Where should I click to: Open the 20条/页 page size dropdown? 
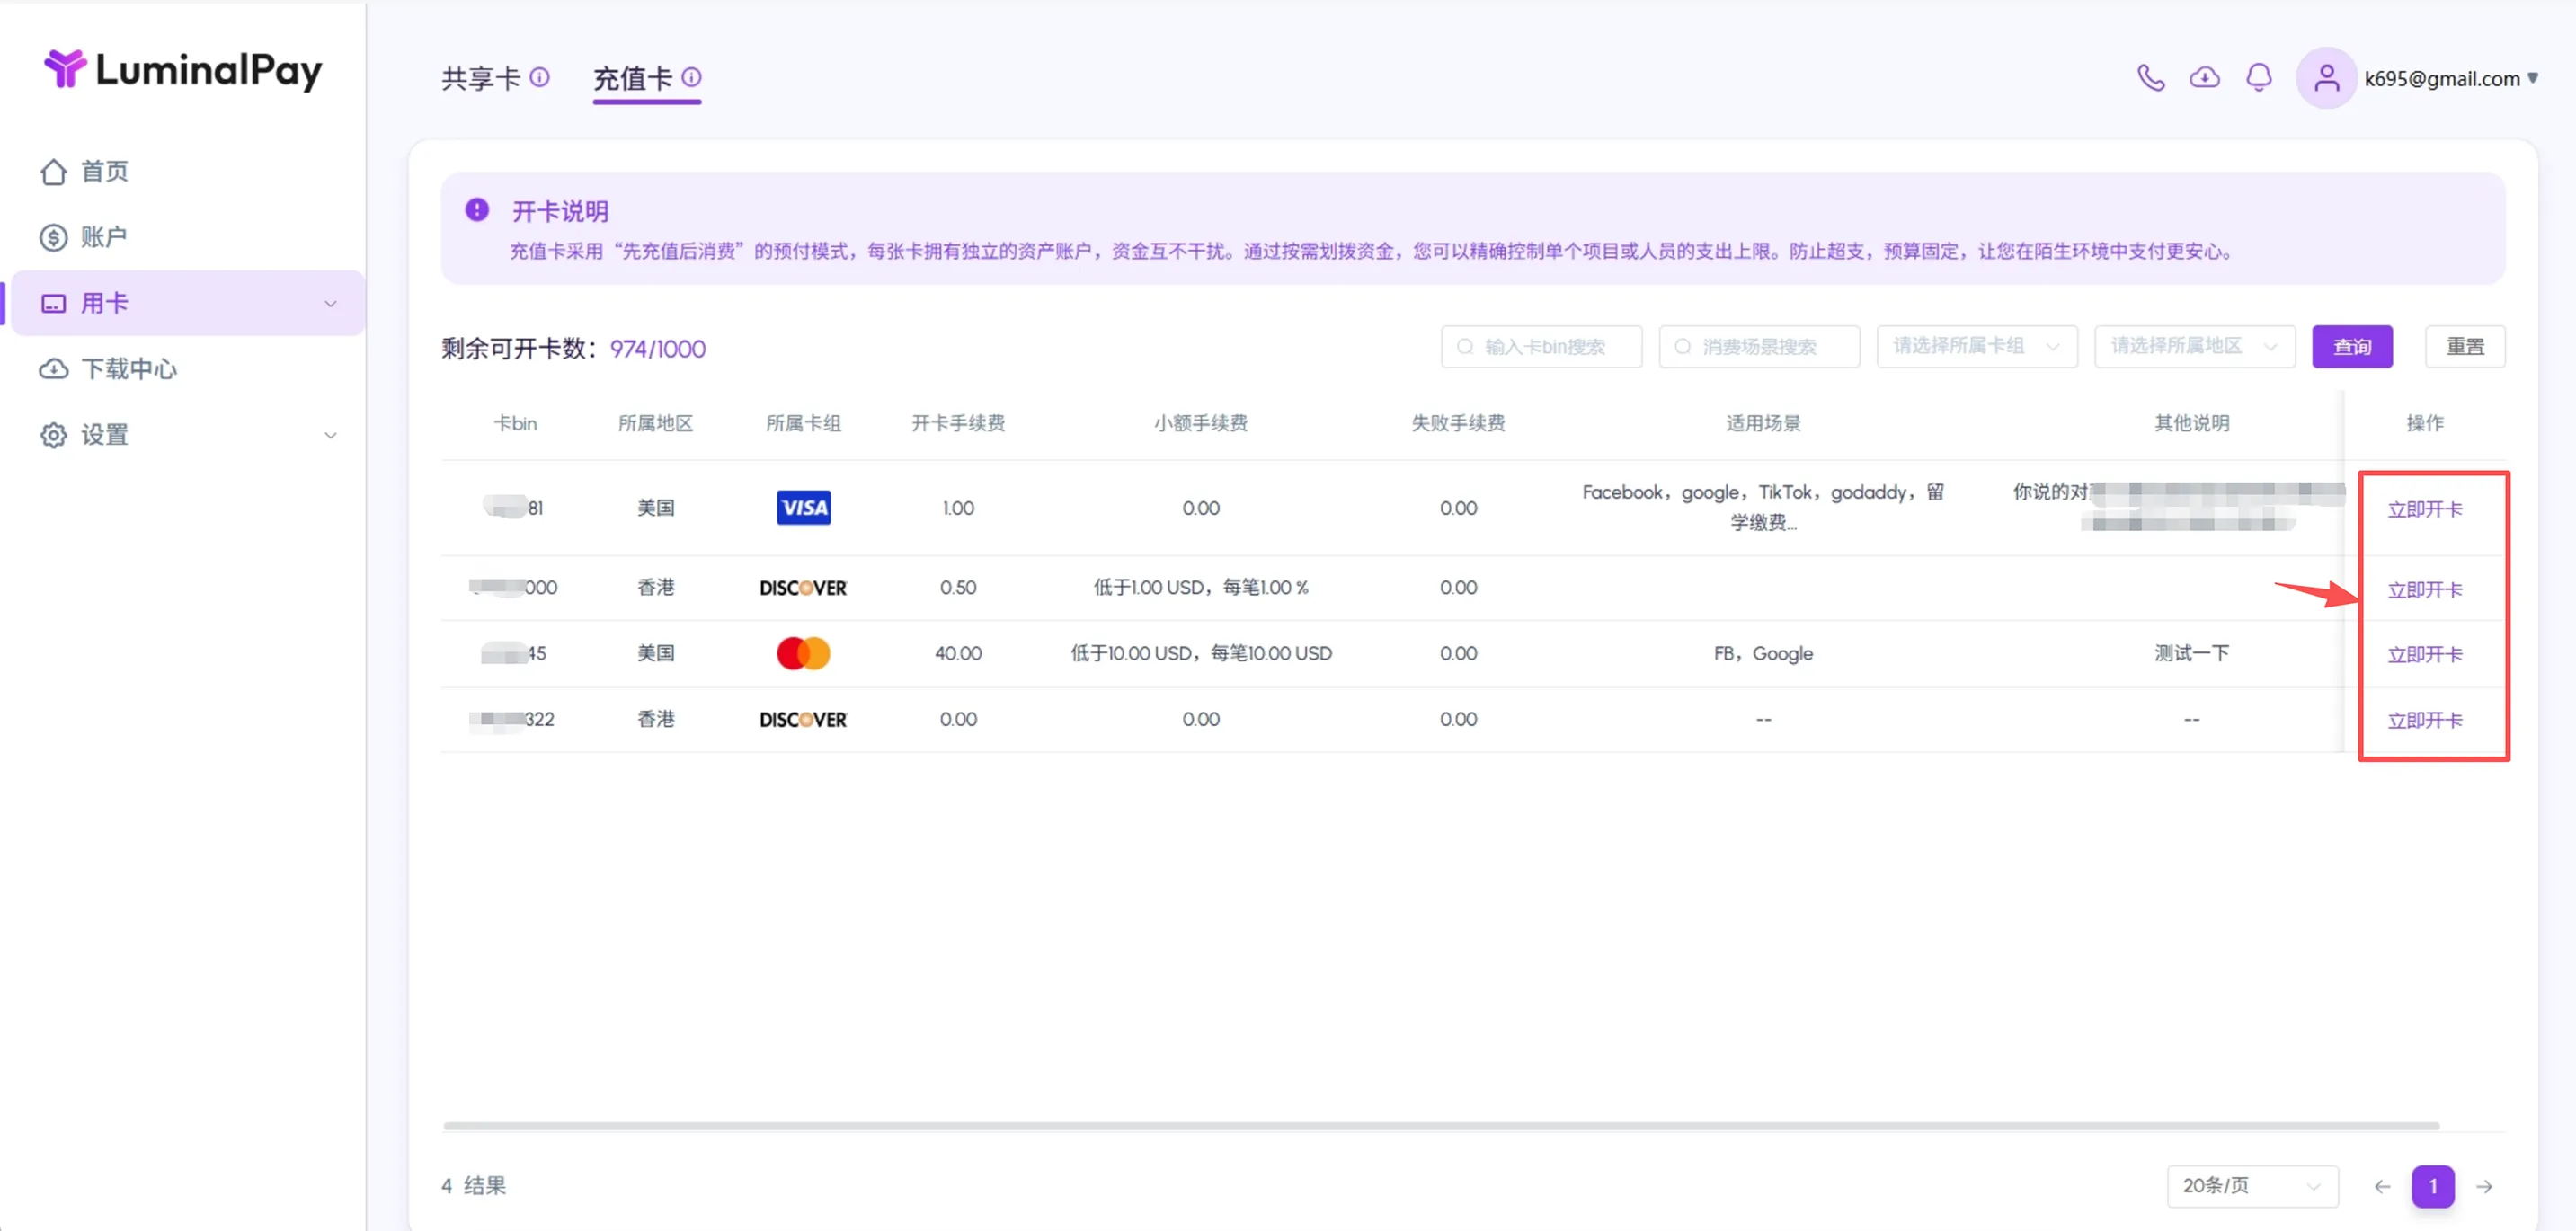[2252, 1186]
